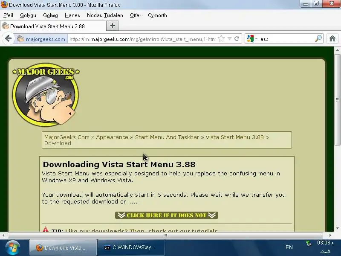Click the scroll left arrow
Viewport: 341px width, 256px height.
coord(3,235)
